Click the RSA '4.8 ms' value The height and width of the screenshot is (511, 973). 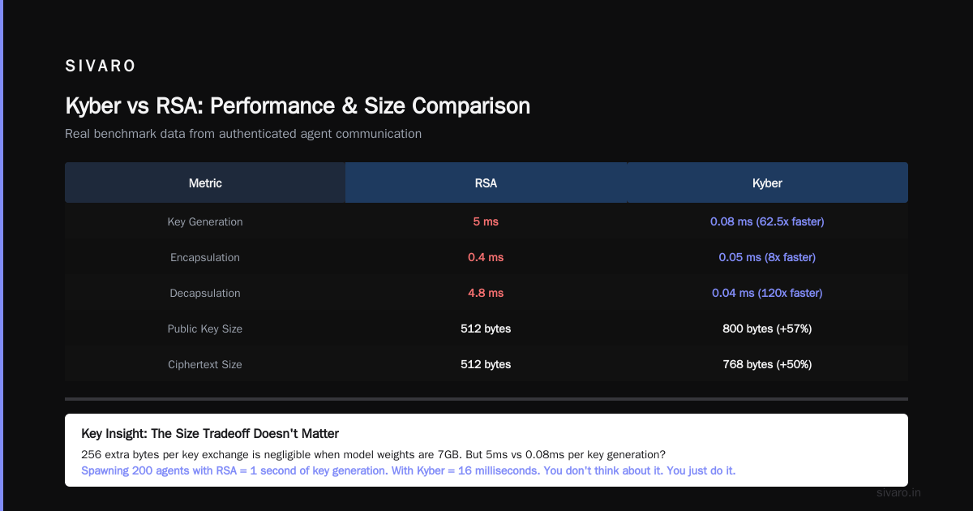click(x=486, y=293)
